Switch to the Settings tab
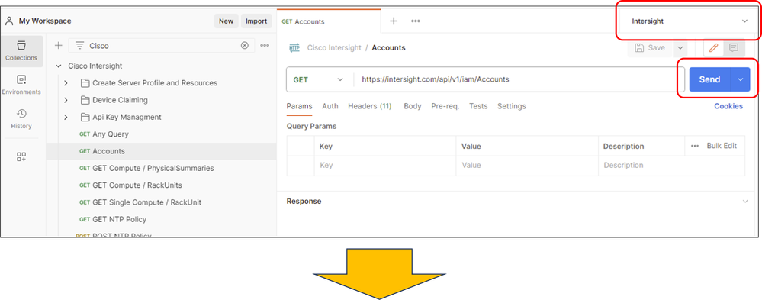 pos(511,106)
